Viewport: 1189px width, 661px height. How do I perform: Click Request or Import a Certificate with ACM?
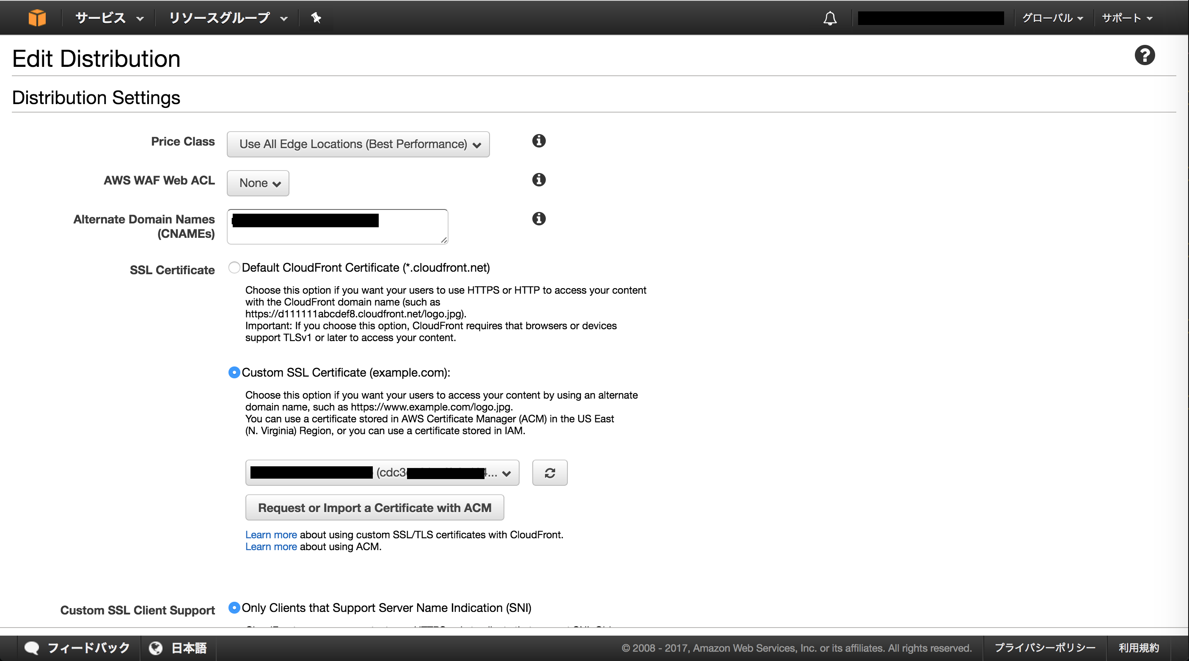pos(375,507)
